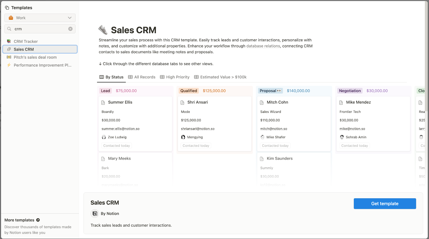
Task: Click the $140,000.00 Proposal column total
Action: (x=298, y=91)
